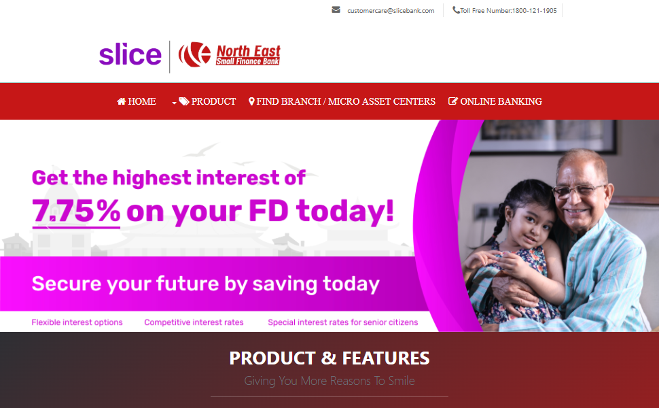
Task: Expand the Product dropdown caret
Action: (174, 103)
